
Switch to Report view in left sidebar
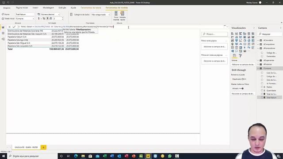(3, 27)
